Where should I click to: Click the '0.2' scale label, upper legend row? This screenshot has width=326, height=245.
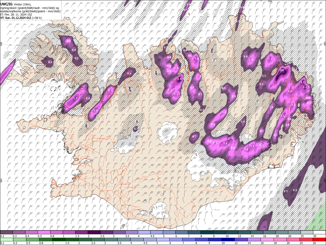tap(2, 236)
